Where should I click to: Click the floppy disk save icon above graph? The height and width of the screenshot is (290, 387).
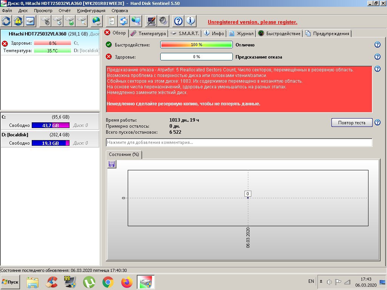point(112,164)
